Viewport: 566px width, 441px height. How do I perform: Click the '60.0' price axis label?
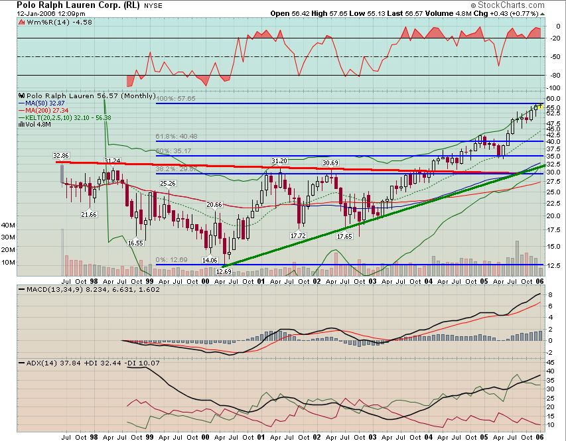[x=553, y=99]
